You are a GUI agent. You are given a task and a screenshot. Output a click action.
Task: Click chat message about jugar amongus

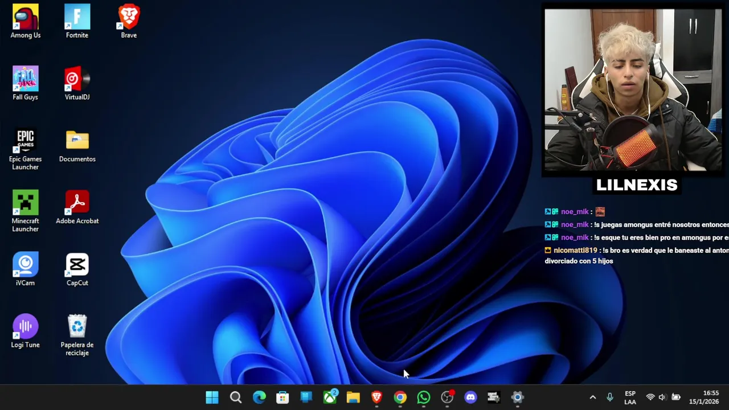(661, 225)
